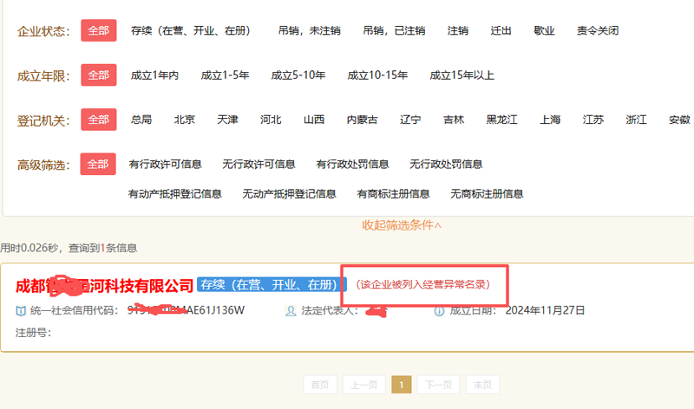The width and height of the screenshot is (694, 409).
Task: Click the 统一社会信用代码 shield icon
Action: 21,311
